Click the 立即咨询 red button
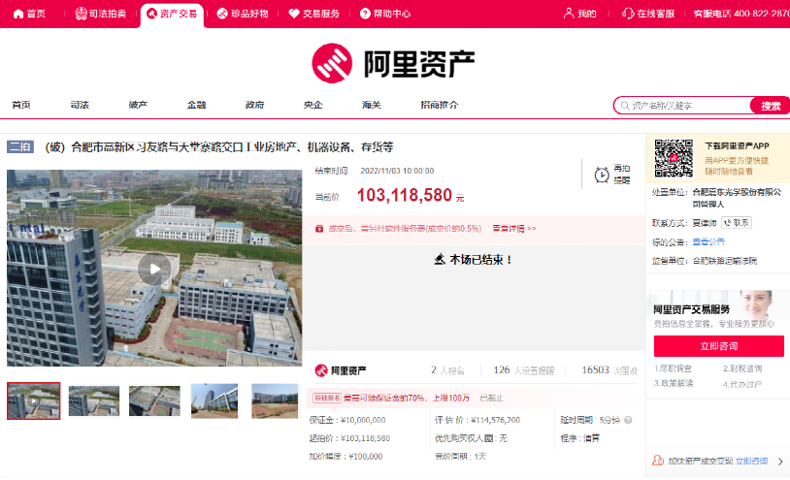The width and height of the screenshot is (790, 480). (719, 346)
